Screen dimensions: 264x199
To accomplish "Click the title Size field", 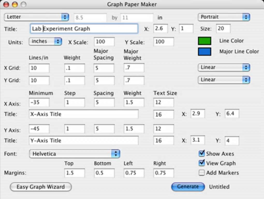I will click(223, 28).
